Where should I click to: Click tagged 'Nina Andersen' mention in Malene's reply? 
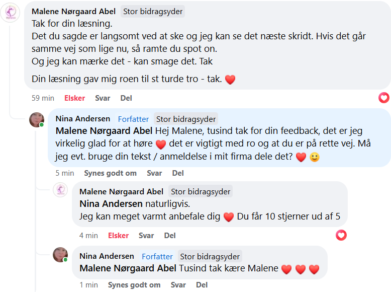pyautogui.click(x=111, y=204)
